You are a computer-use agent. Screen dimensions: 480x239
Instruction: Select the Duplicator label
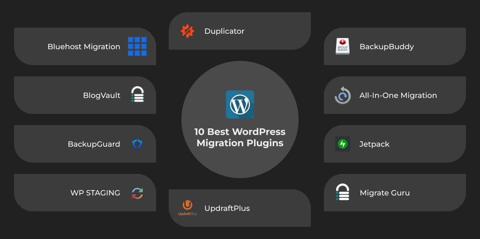225,31
